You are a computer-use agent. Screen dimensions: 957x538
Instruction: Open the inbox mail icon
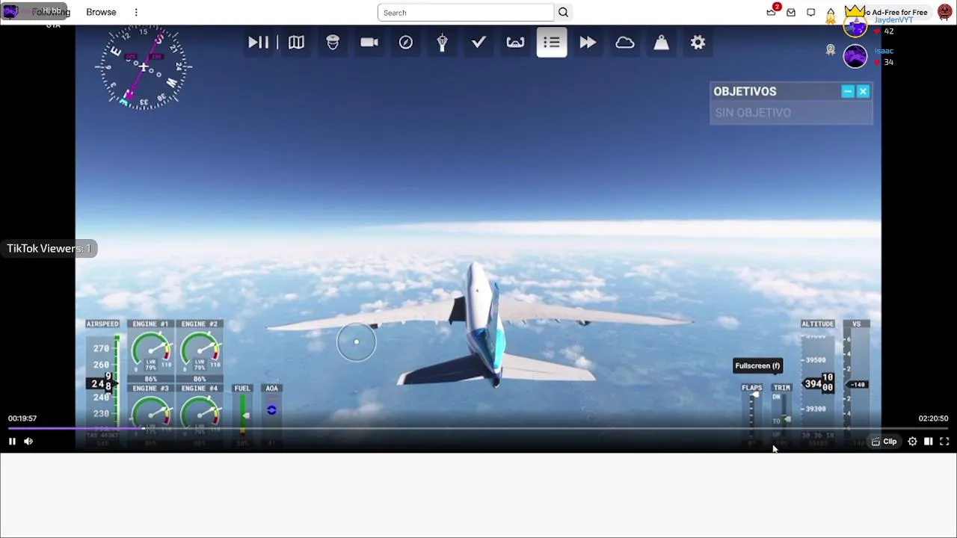coord(791,13)
